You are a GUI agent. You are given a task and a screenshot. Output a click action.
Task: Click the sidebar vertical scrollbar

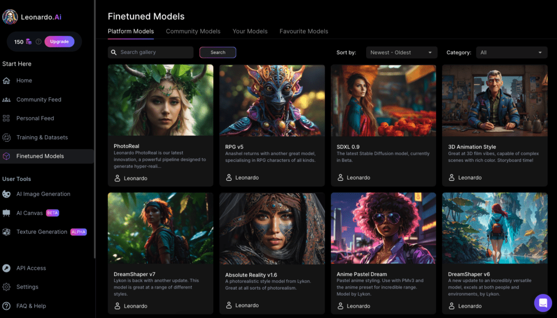95,129
